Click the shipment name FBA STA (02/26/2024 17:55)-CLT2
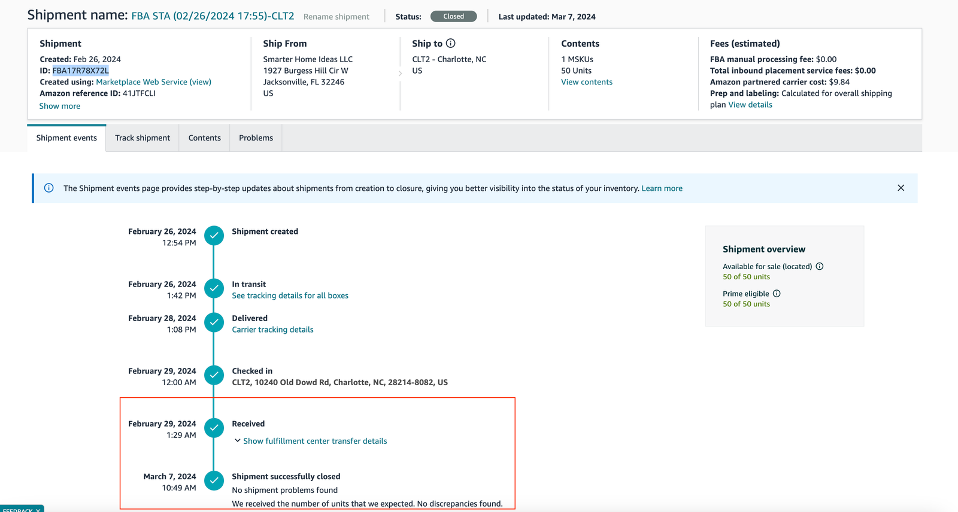Image resolution: width=958 pixels, height=512 pixels. coord(213,16)
